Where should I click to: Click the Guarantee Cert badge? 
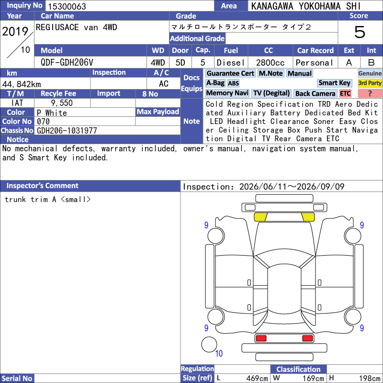[230, 73]
